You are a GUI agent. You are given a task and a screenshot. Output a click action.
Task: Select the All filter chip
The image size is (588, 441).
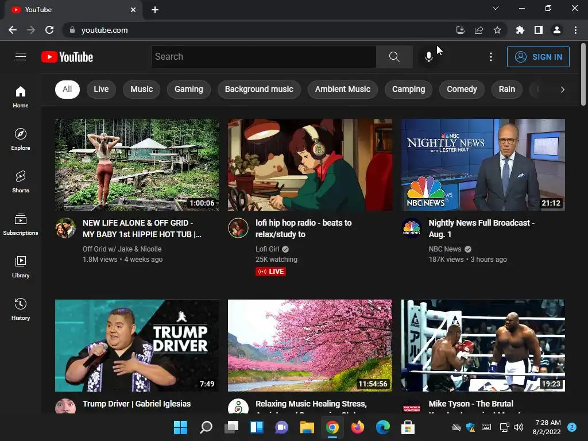[67, 89]
